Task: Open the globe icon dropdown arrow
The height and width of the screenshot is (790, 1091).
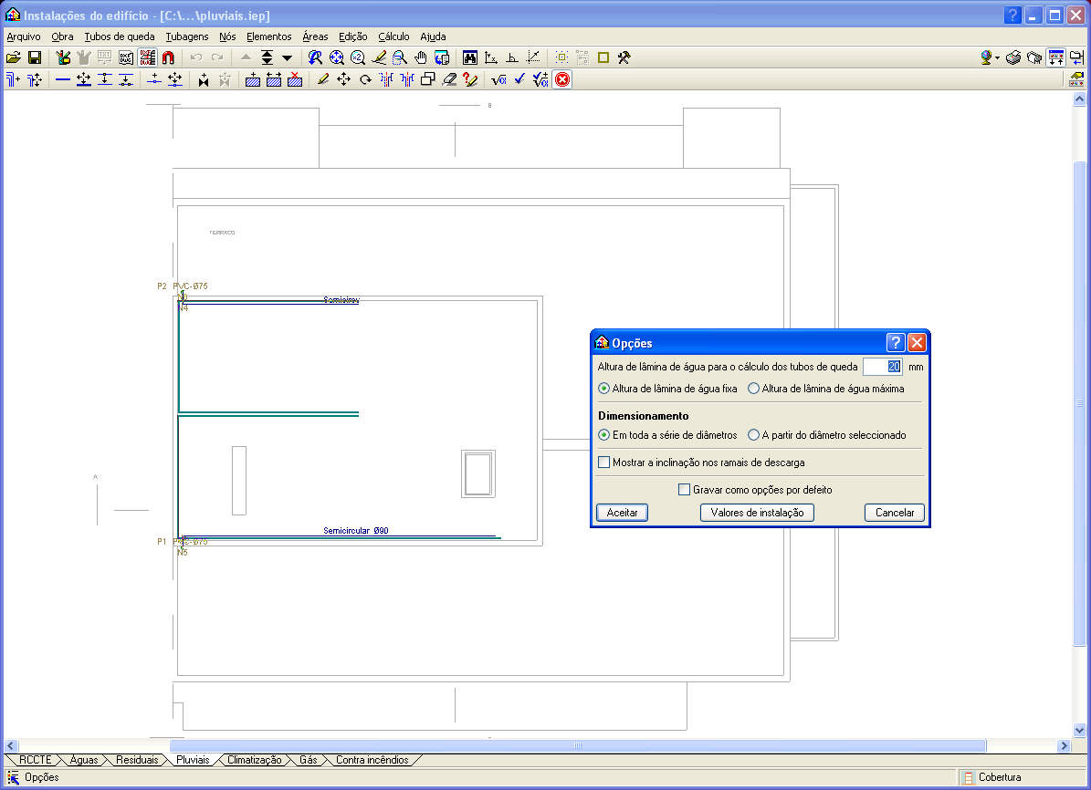Action: (x=997, y=57)
